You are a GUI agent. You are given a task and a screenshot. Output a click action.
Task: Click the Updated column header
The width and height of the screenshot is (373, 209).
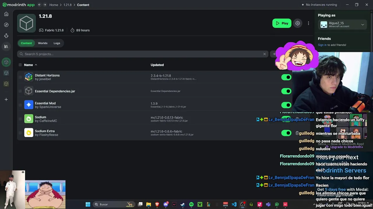click(157, 65)
